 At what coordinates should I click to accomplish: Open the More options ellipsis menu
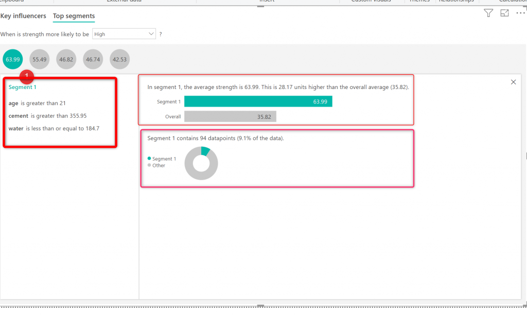[520, 13]
